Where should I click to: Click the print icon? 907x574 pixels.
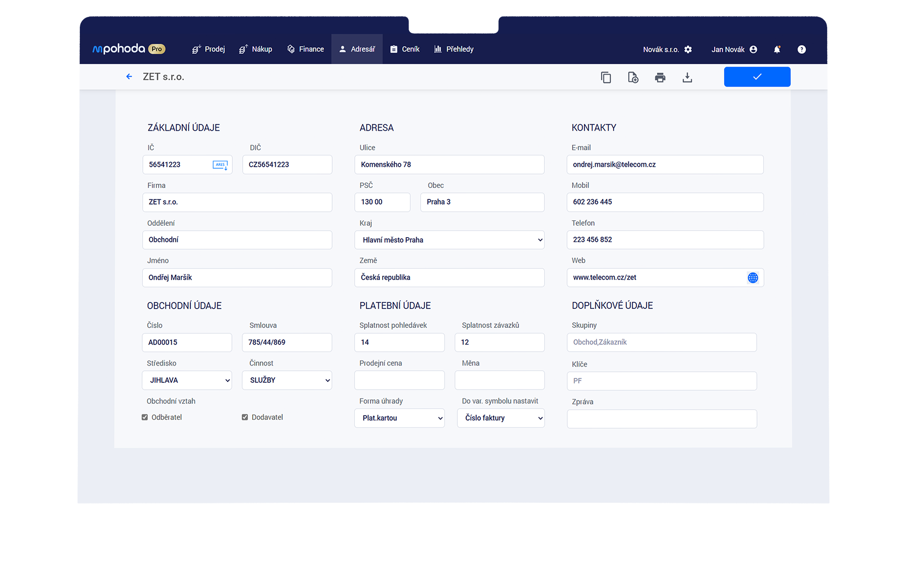point(660,77)
